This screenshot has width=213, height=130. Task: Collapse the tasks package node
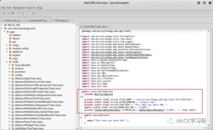tap(7, 62)
